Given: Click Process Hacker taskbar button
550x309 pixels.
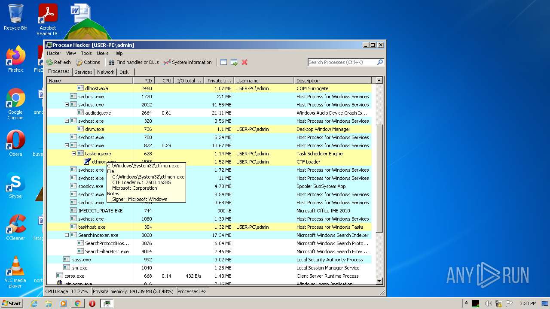Looking at the screenshot, I should click(107, 303).
